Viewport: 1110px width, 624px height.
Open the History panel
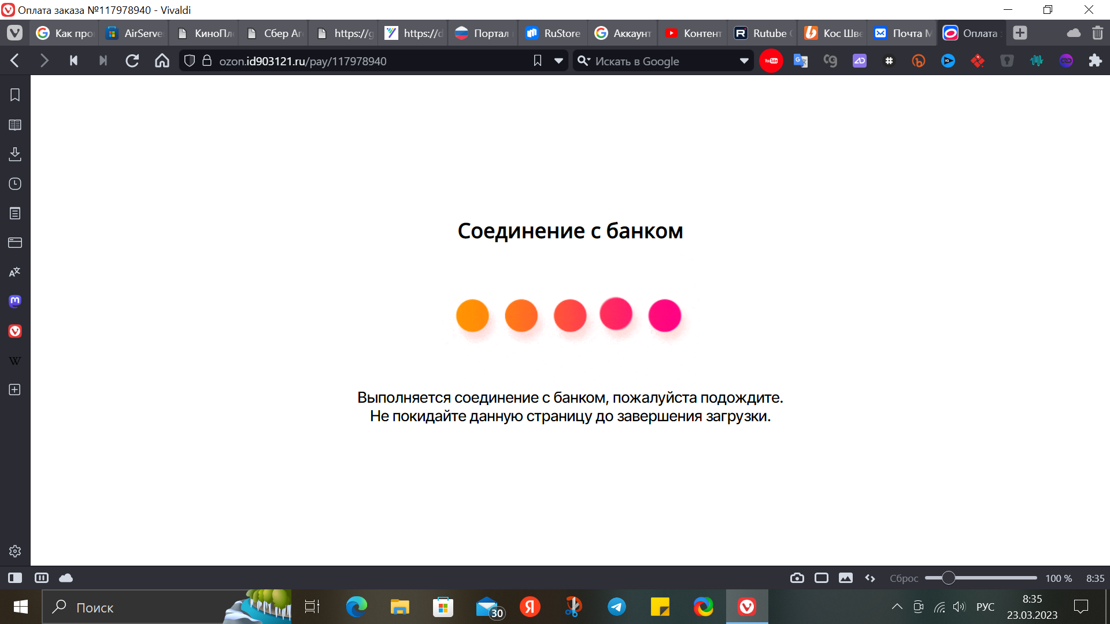[14, 184]
